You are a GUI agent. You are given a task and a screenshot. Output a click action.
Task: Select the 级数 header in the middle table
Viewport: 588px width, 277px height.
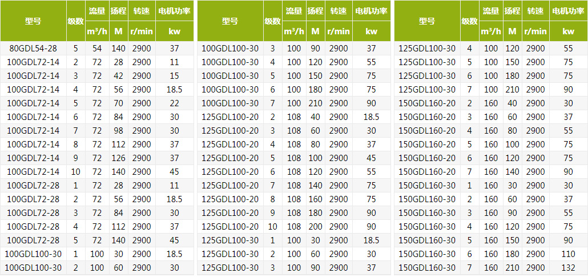(x=272, y=21)
